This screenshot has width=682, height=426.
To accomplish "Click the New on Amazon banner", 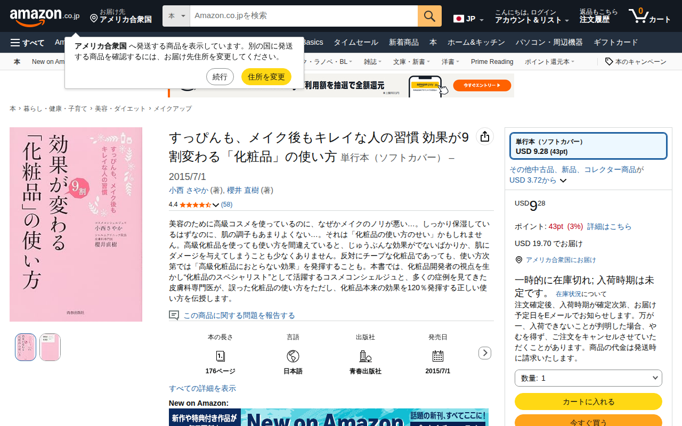I will [x=329, y=417].
